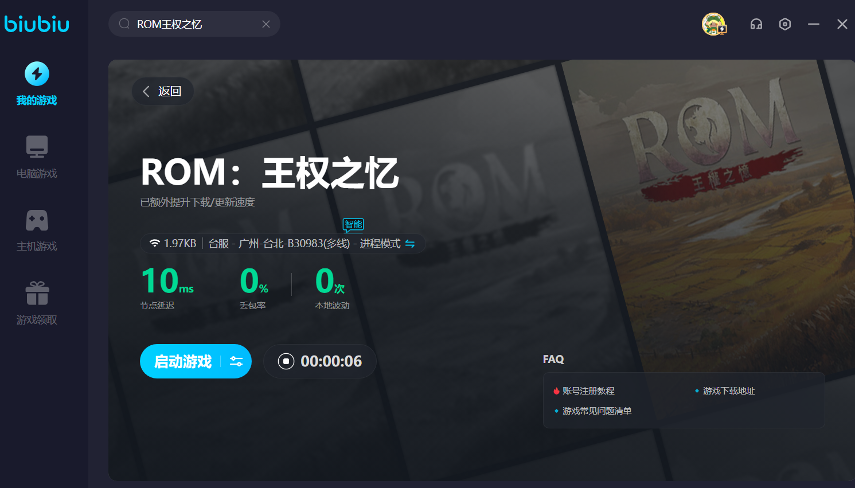Open 账号注册教程 FAQ link

tap(588, 391)
